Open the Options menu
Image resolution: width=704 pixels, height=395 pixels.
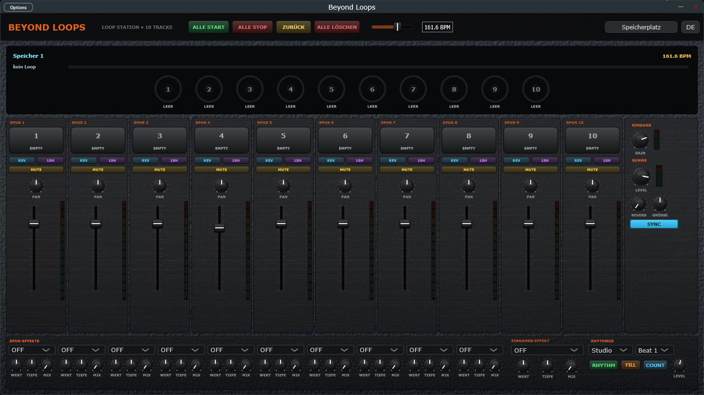click(18, 7)
